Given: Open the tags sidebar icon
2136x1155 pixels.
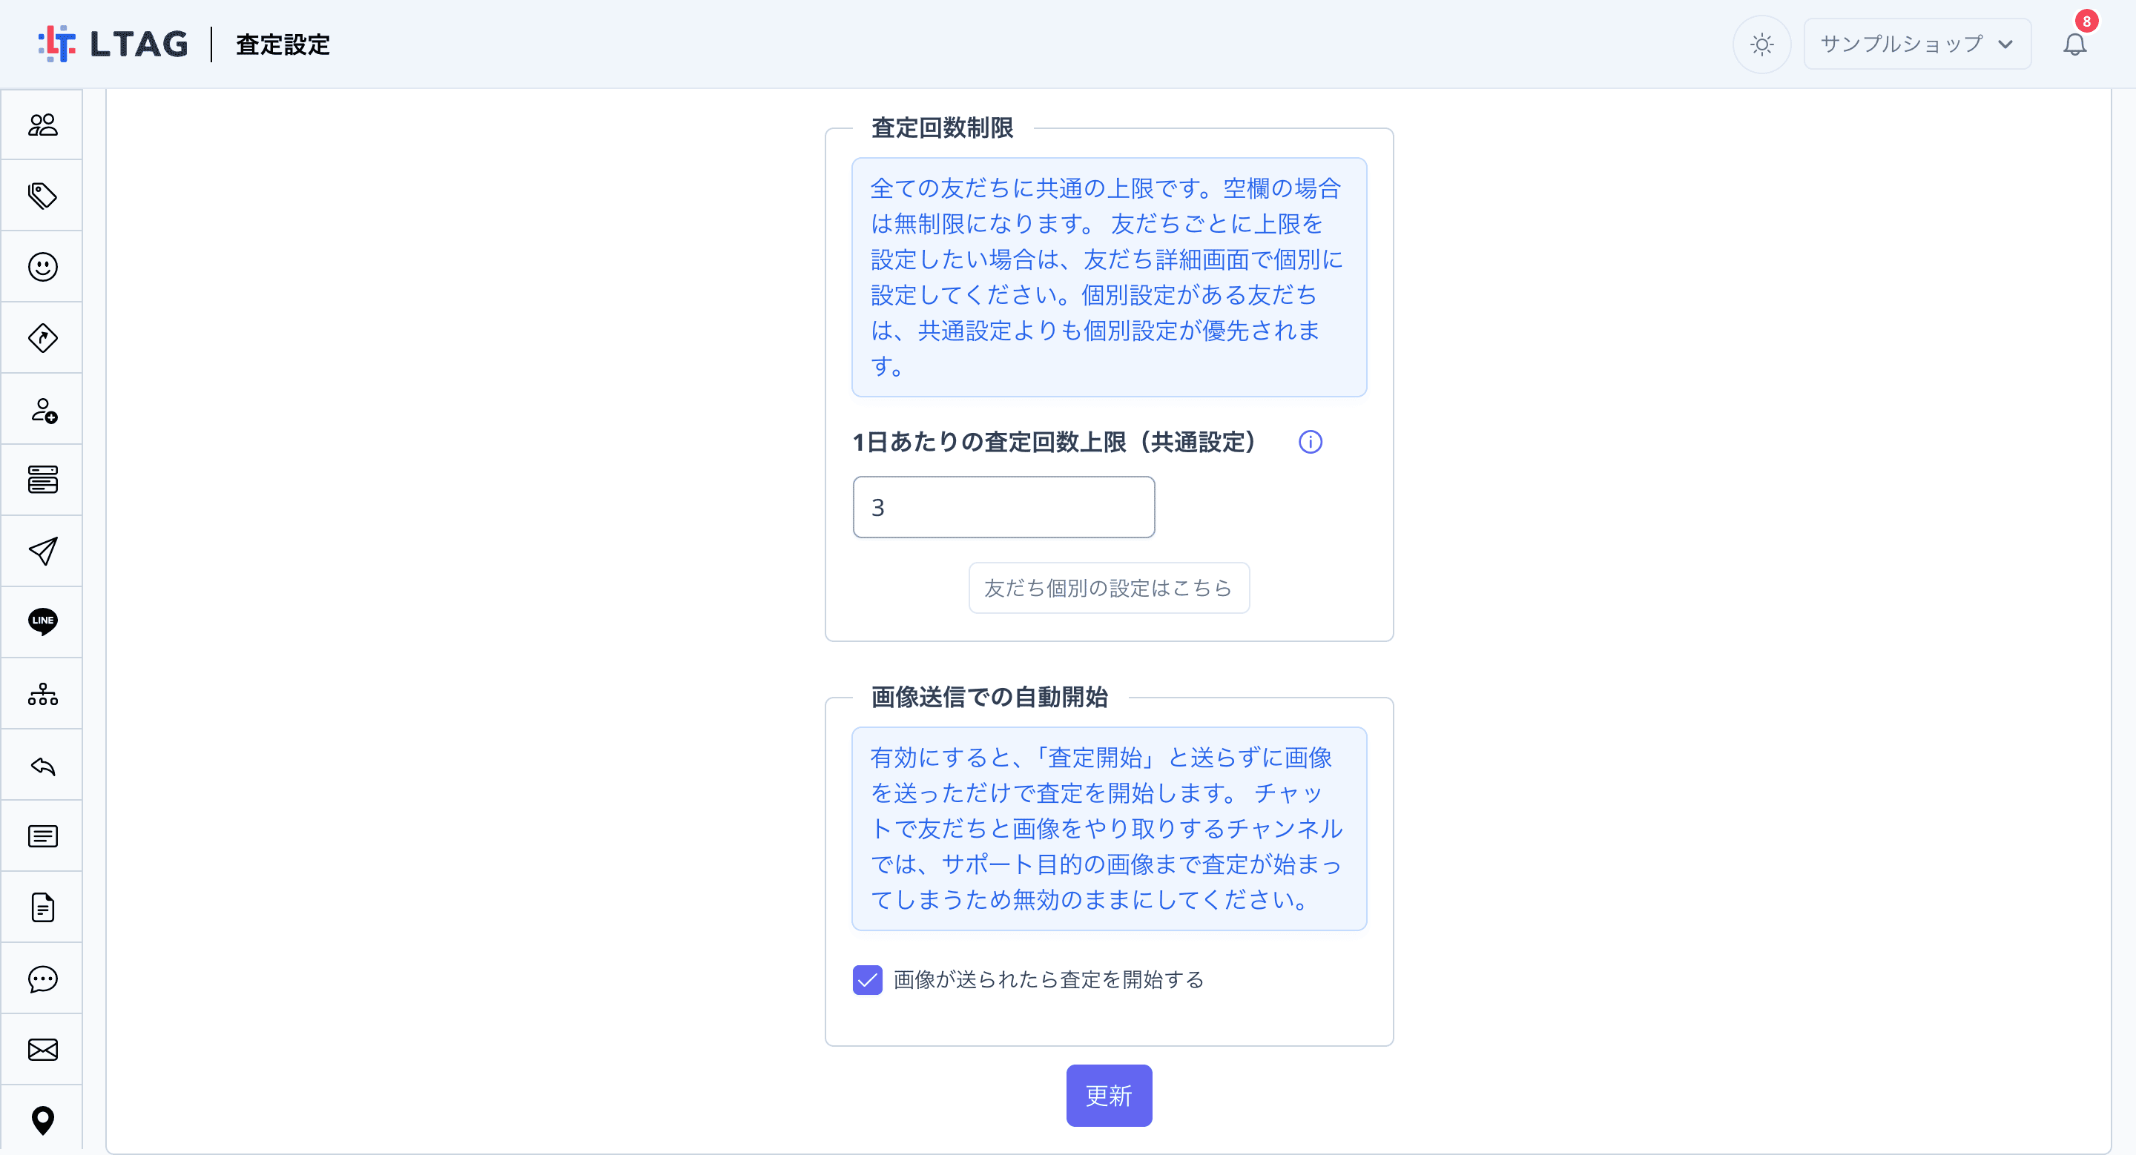Looking at the screenshot, I should [42, 196].
